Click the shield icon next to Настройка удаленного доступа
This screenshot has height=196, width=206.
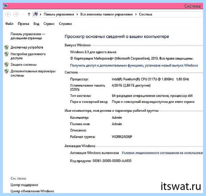(x=7, y=54)
